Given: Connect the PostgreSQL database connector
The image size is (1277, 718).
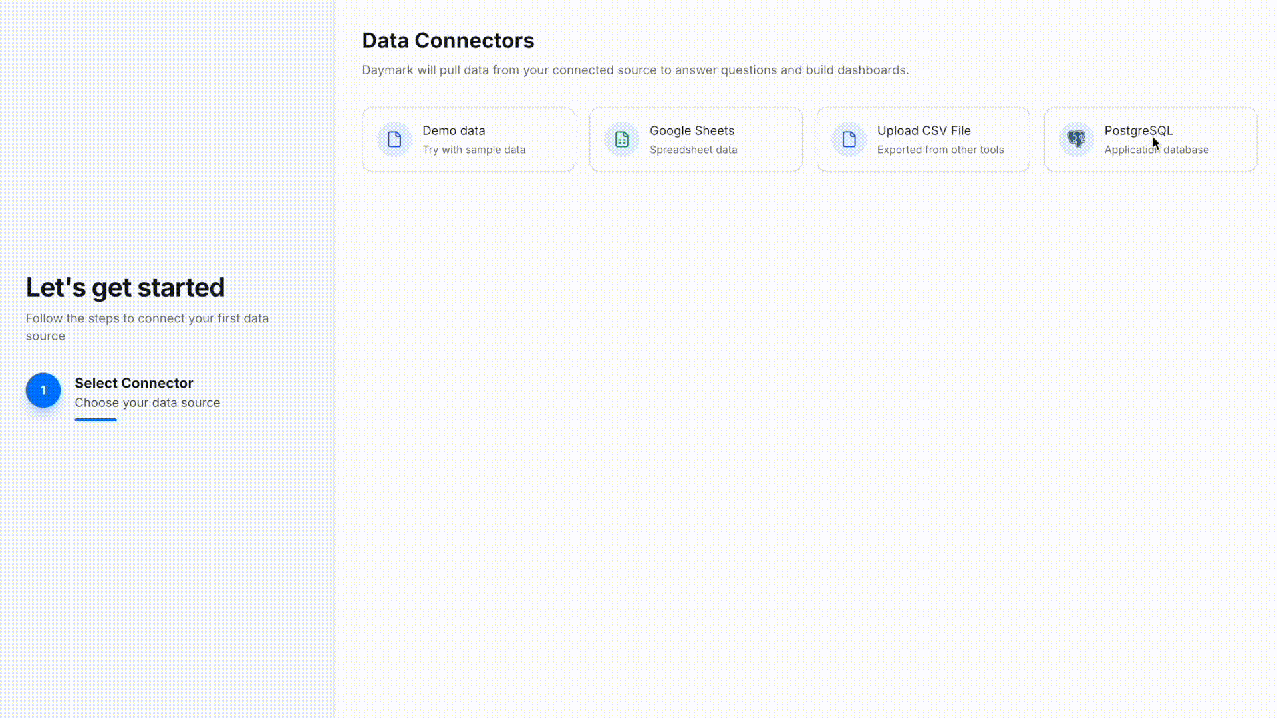Looking at the screenshot, I should click(x=1150, y=139).
